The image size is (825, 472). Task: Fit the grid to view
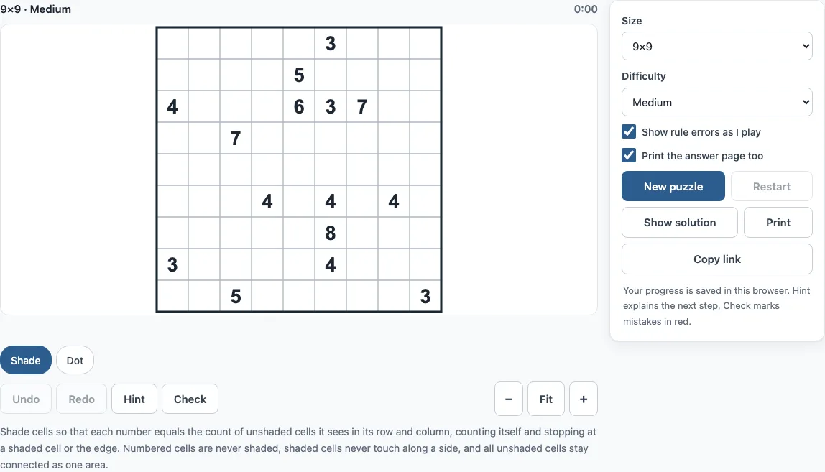[545, 399]
